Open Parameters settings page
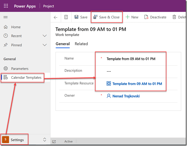The image size is (187, 146). (20, 68)
